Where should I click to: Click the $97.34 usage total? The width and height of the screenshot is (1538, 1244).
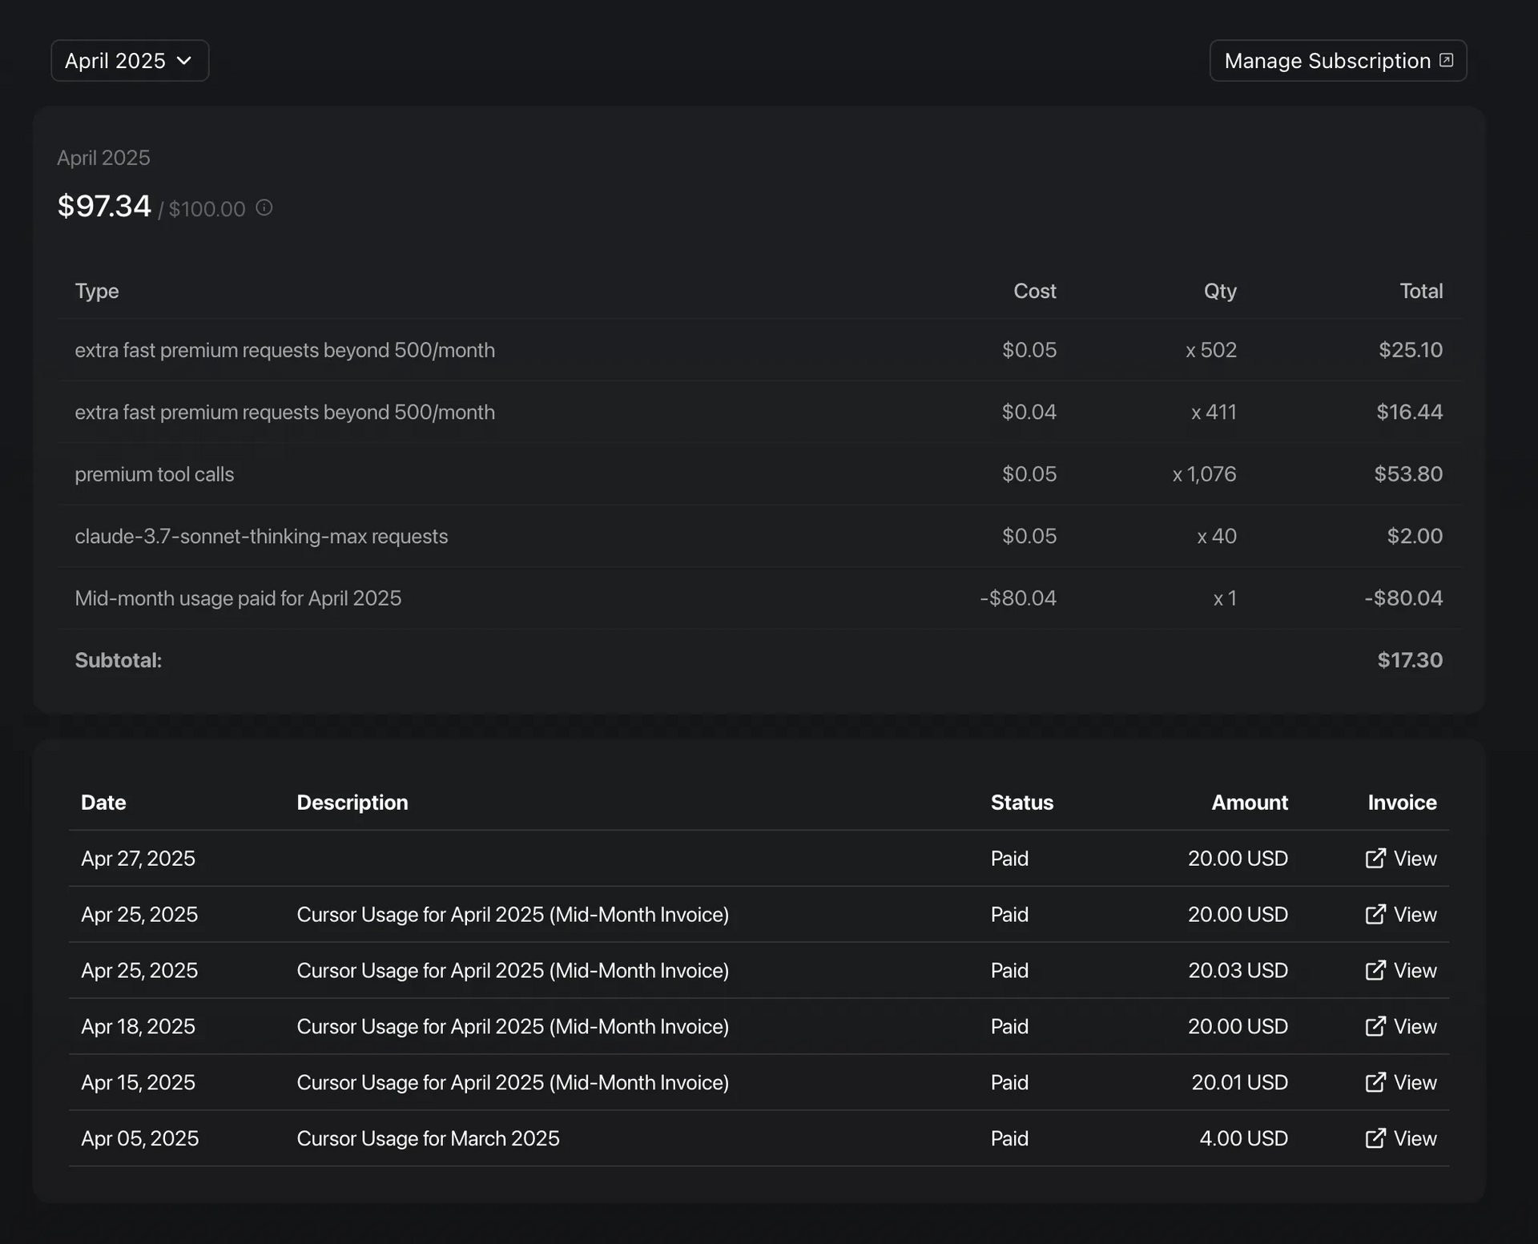(x=104, y=207)
